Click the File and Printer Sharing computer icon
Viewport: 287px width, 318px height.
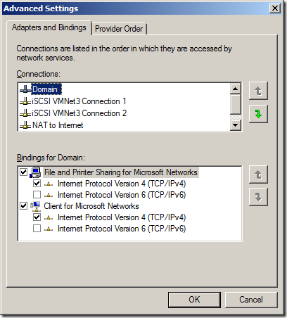pyautogui.click(x=35, y=172)
